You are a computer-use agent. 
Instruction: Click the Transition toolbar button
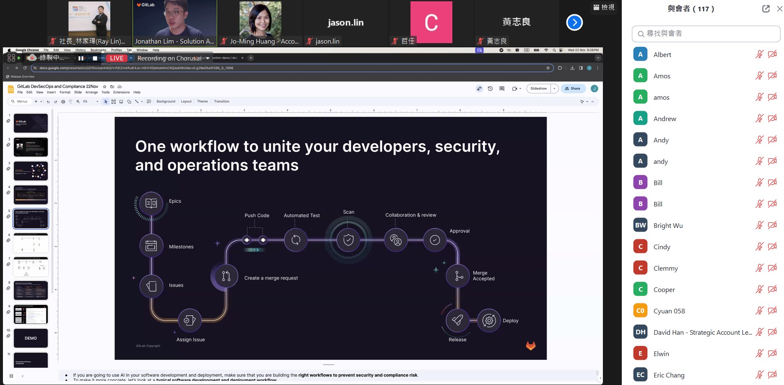pos(221,101)
